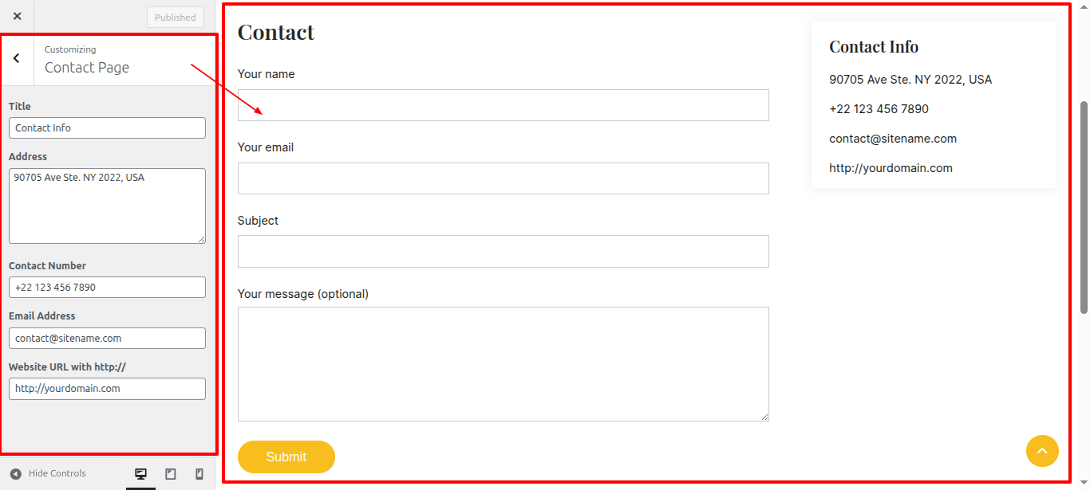Click the Your name text box

(504, 105)
